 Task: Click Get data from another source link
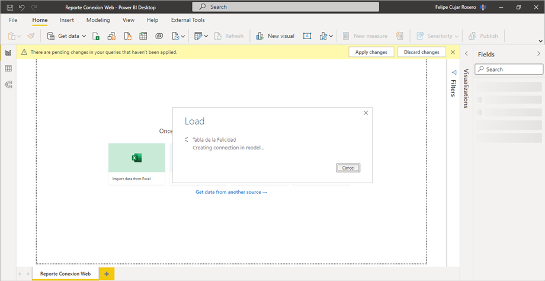231,192
